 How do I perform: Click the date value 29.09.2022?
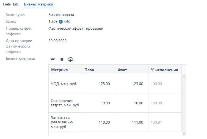click(57, 41)
